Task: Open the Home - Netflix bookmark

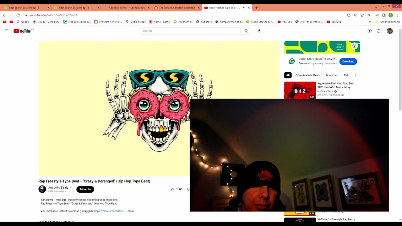Action: pyautogui.click(x=160, y=22)
